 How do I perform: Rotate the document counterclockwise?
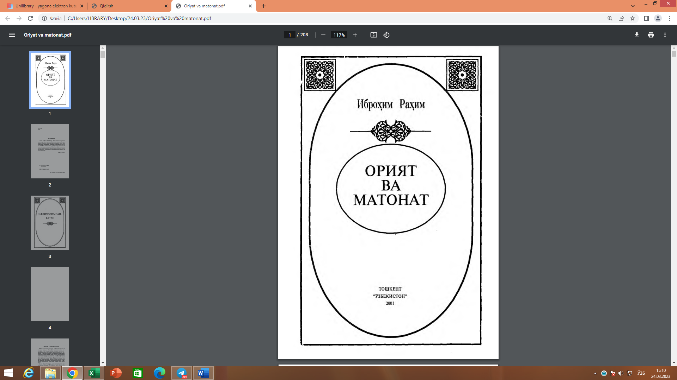click(x=386, y=35)
